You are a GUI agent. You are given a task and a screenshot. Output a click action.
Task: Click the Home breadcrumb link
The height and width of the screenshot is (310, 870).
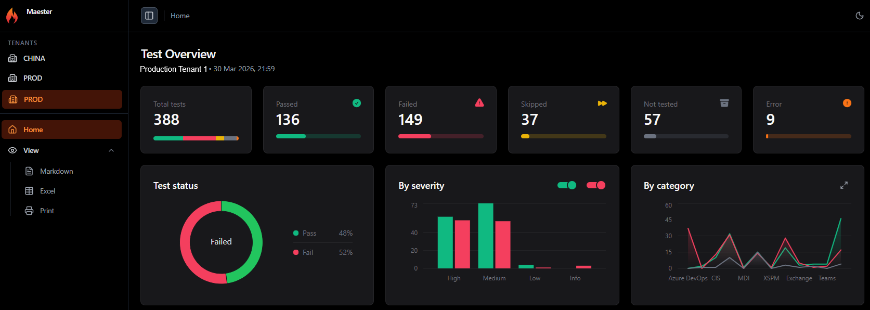click(x=180, y=16)
